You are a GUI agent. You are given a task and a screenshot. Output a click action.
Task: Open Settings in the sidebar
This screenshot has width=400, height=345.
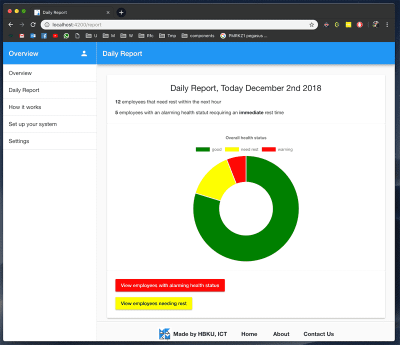click(50, 141)
